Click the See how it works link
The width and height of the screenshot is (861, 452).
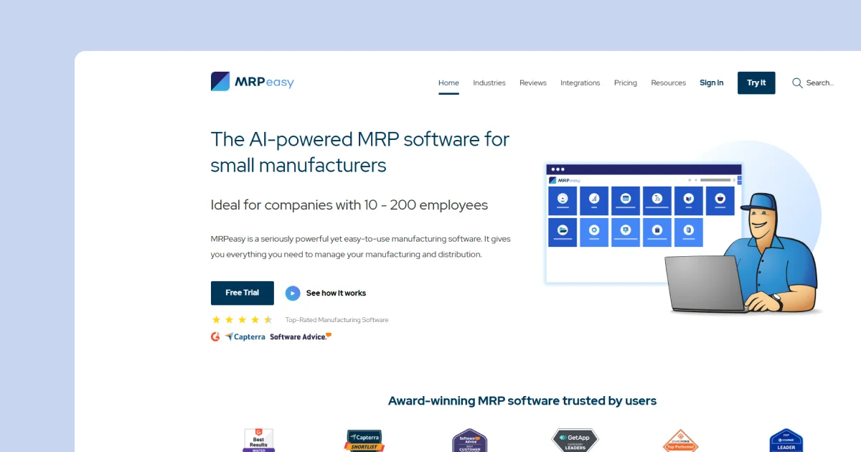(336, 293)
